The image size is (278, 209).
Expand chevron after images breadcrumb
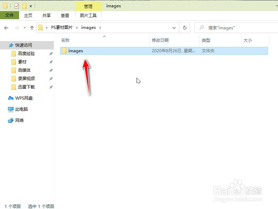100,28
